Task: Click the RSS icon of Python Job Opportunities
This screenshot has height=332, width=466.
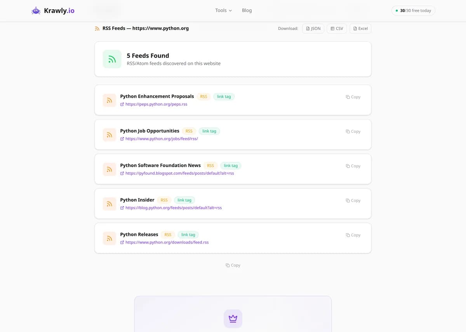Action: coord(110,135)
